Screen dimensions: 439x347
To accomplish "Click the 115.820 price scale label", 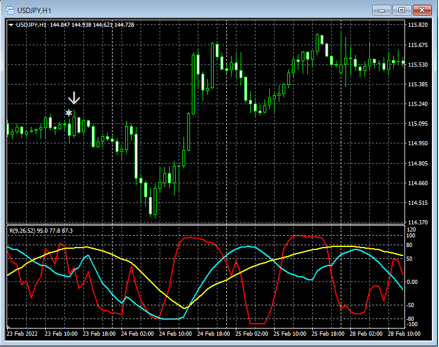I will pyautogui.click(x=418, y=25).
